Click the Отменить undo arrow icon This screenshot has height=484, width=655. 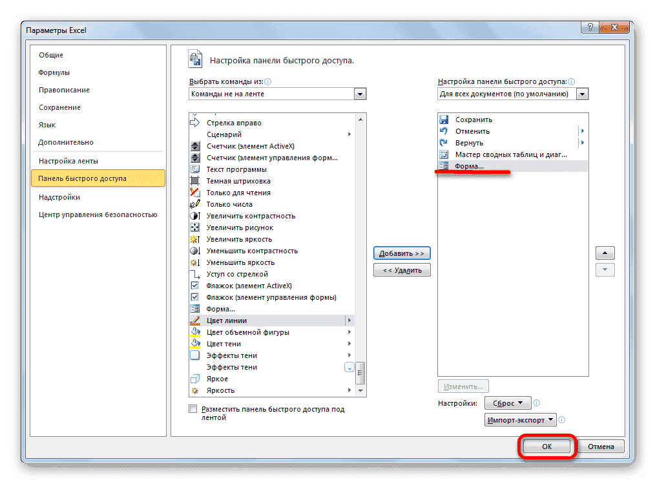[x=444, y=131]
